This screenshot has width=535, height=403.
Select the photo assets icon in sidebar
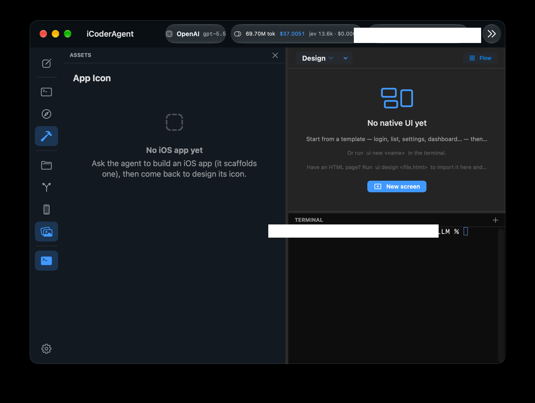coord(46,232)
